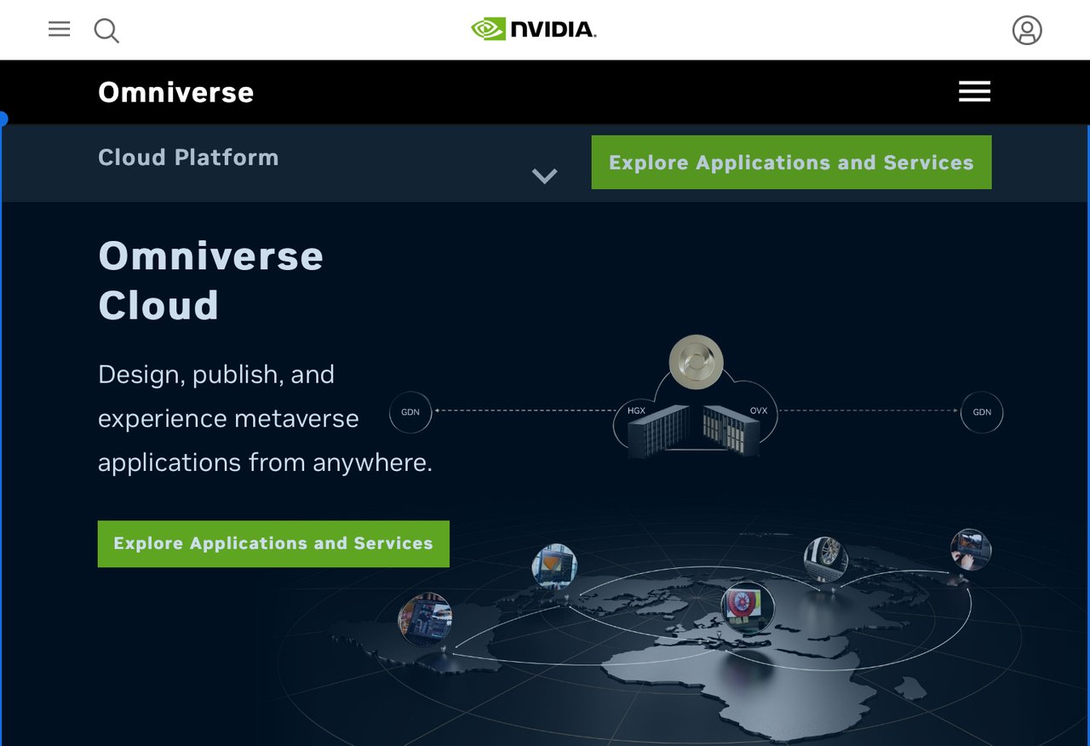Click the Omniverse Cloud heading
The width and height of the screenshot is (1090, 746).
pos(211,280)
